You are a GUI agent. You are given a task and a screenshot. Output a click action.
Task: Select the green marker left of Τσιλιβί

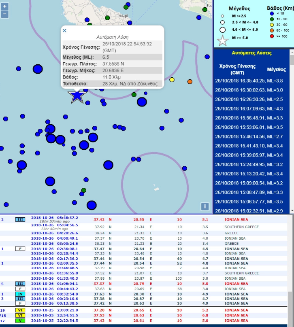coord(107,18)
